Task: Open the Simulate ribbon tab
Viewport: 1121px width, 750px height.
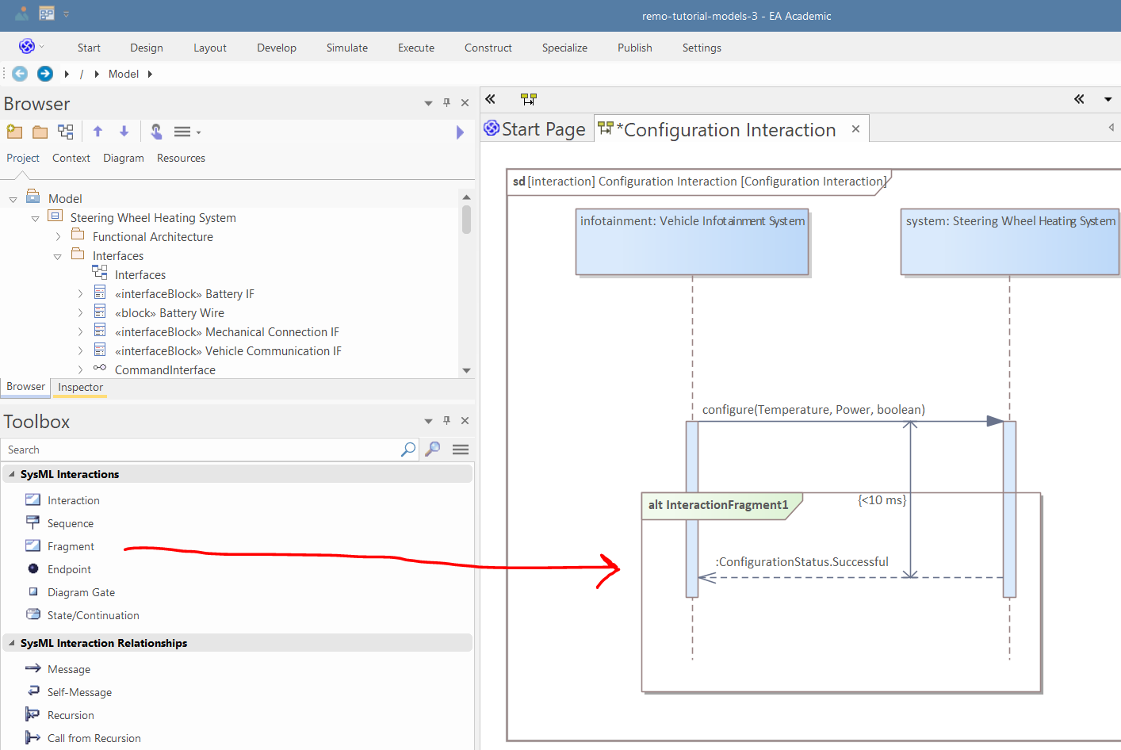Action: (x=346, y=48)
